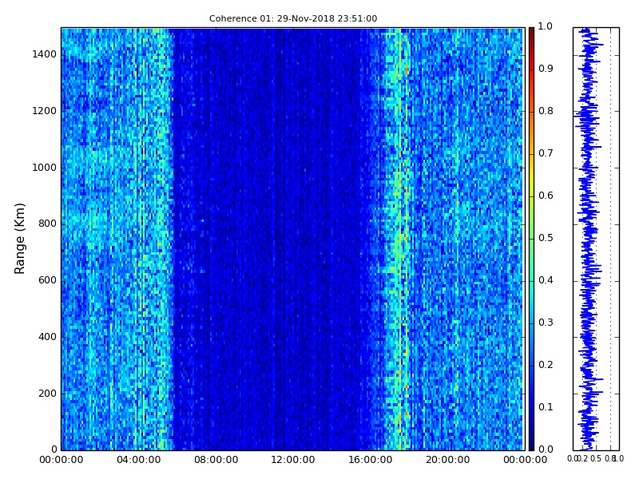Click the 800 range tick label
639x479 pixels.
coord(47,224)
